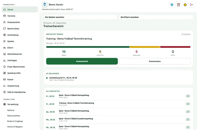Open Auswertung line-chart icon in sidebar

pyautogui.click(x=5, y=86)
